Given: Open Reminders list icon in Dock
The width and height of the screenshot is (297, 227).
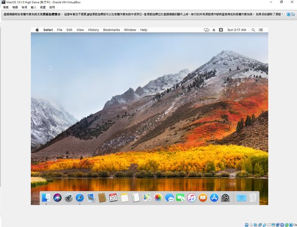Looking at the screenshot, I should tap(136, 198).
